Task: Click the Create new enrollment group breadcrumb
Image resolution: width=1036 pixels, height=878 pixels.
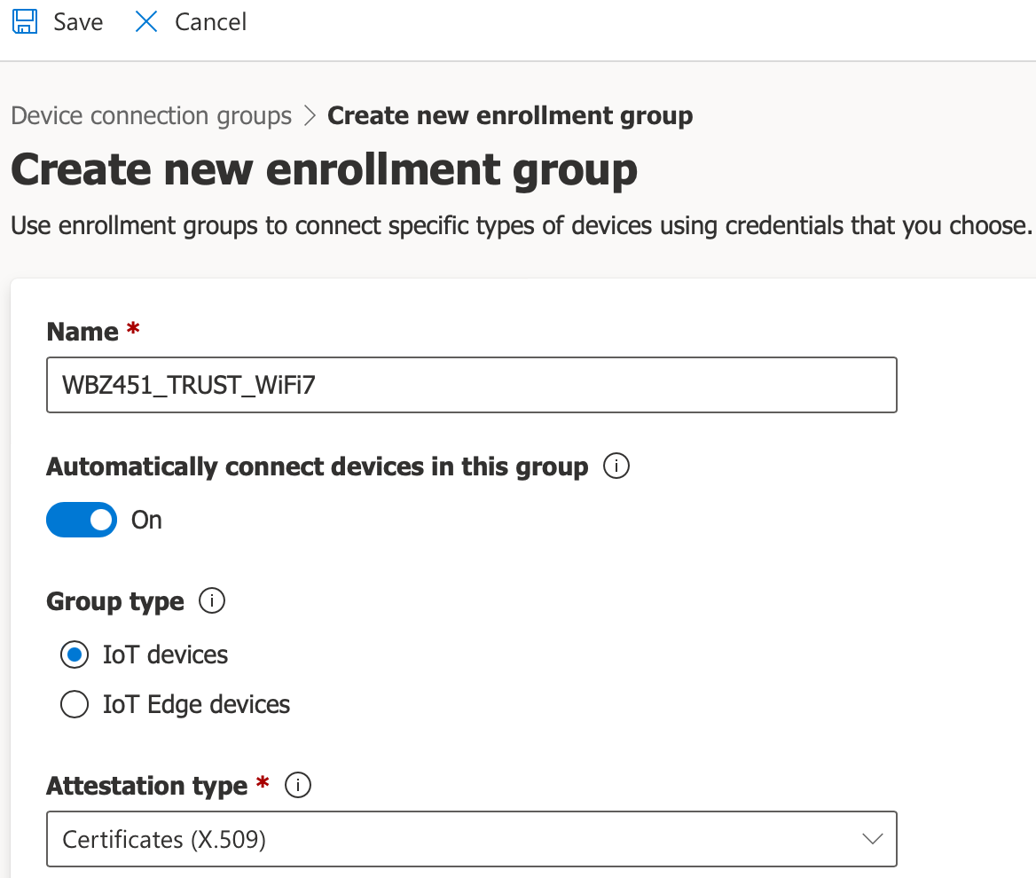Action: 510,115
